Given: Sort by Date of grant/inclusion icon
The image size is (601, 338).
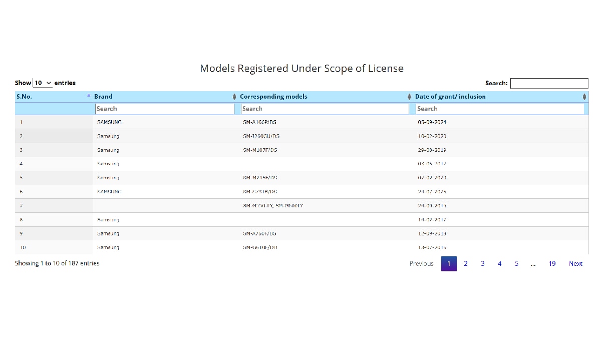Looking at the screenshot, I should (x=584, y=97).
